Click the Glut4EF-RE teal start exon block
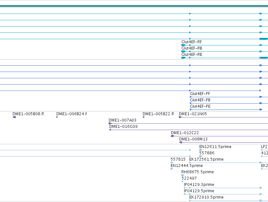268x202 pixels. [183, 58]
